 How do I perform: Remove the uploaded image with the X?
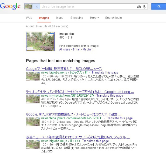(37, 6)
